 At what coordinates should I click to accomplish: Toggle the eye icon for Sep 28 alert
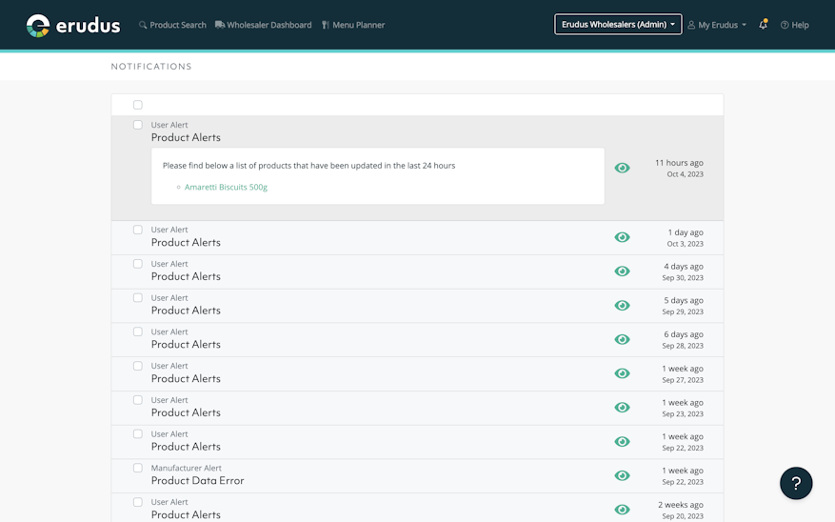pos(622,339)
